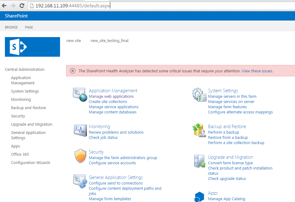The width and height of the screenshot is (295, 202).
Task: Open the Security section heading
Action: pos(96,152)
